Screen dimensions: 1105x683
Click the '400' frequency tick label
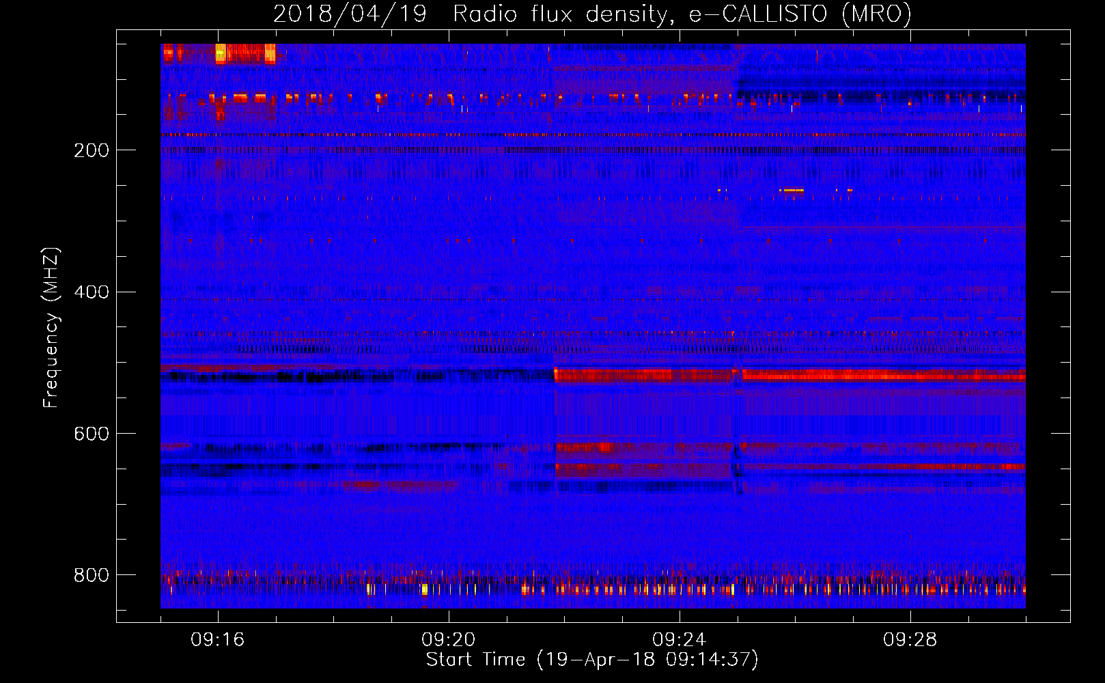point(92,292)
